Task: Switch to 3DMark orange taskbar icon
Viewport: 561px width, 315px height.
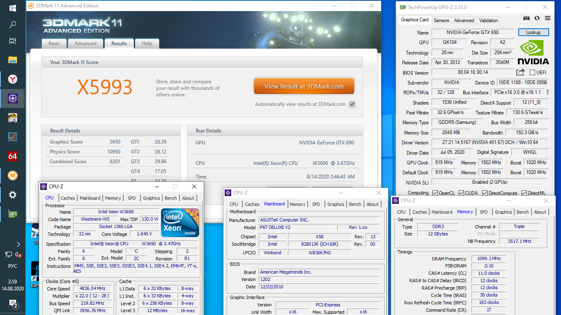Action: [x=12, y=176]
